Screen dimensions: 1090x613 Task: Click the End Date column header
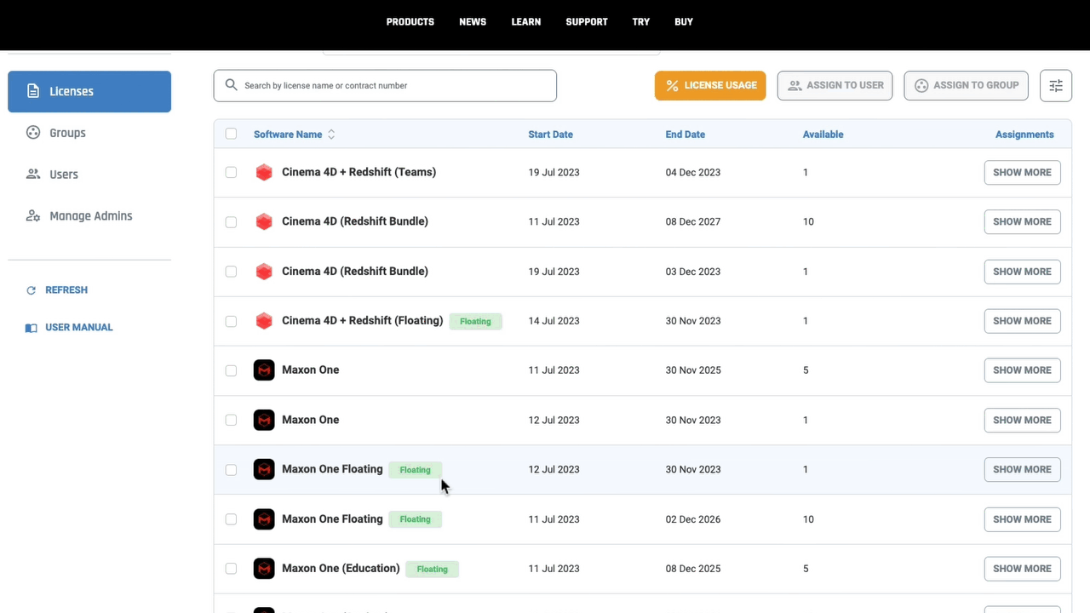point(686,135)
